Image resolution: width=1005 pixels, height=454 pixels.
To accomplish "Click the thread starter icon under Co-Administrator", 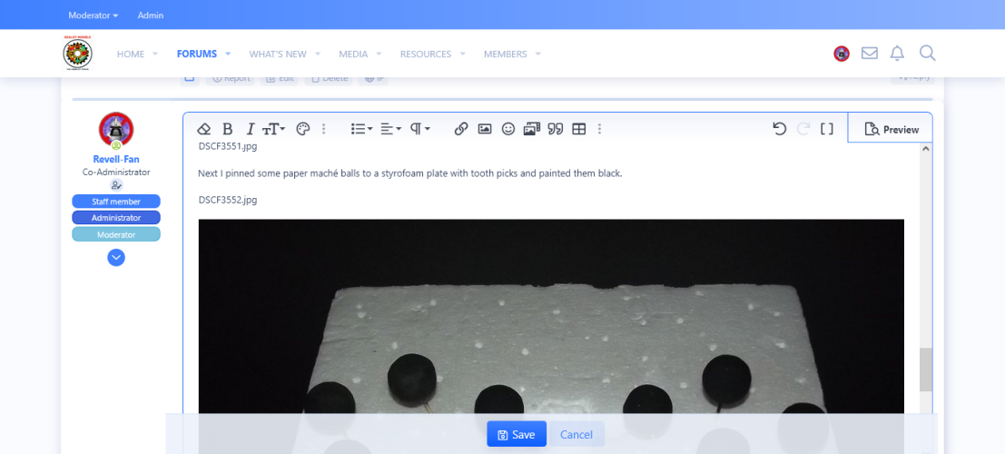I will coord(116,185).
